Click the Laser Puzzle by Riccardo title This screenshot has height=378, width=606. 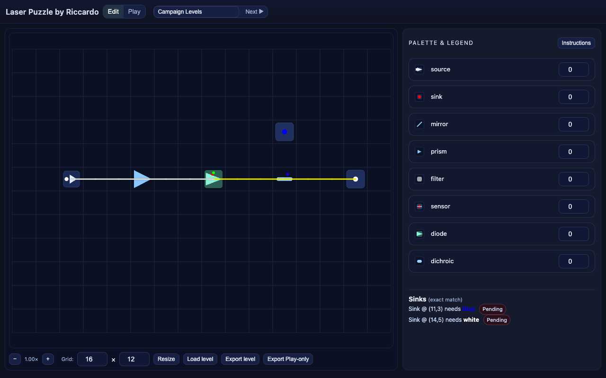[x=52, y=12]
